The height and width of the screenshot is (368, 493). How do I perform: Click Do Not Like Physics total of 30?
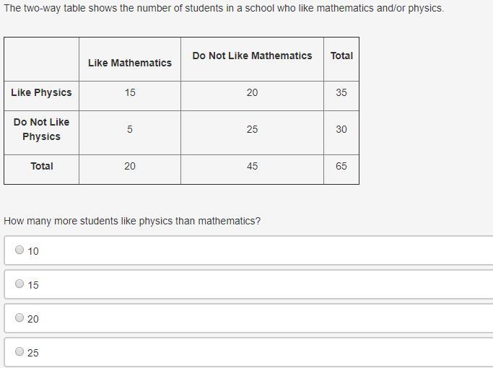point(341,129)
